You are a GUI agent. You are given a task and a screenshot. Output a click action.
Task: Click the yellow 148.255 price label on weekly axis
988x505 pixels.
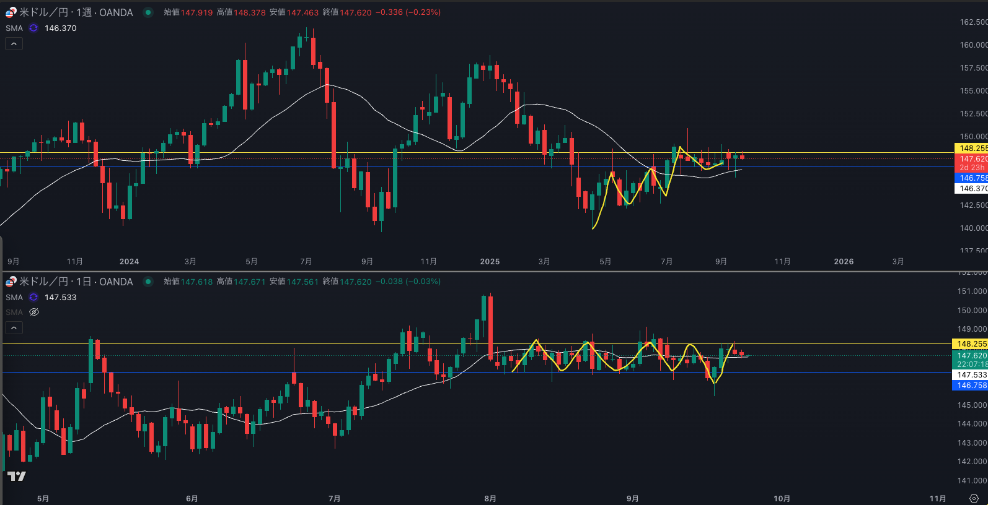971,149
